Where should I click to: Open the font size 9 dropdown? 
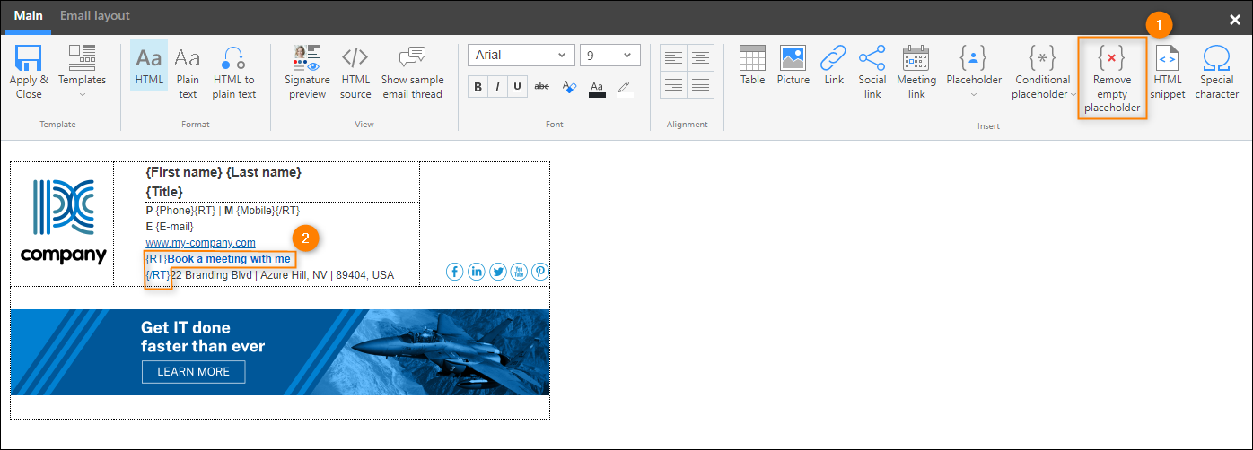point(610,55)
